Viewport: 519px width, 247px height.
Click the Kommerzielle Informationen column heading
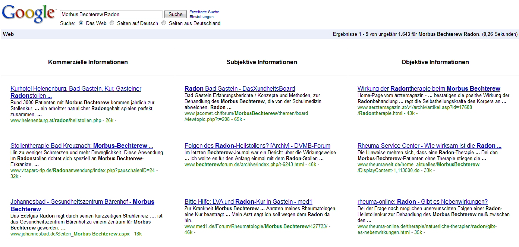click(x=88, y=62)
